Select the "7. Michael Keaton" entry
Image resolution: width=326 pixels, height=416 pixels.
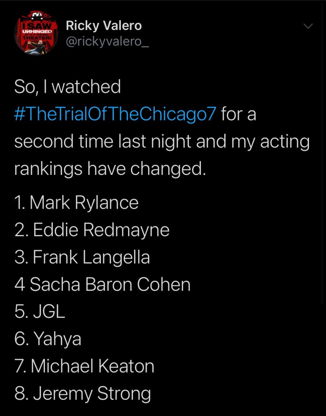pyautogui.click(x=84, y=366)
